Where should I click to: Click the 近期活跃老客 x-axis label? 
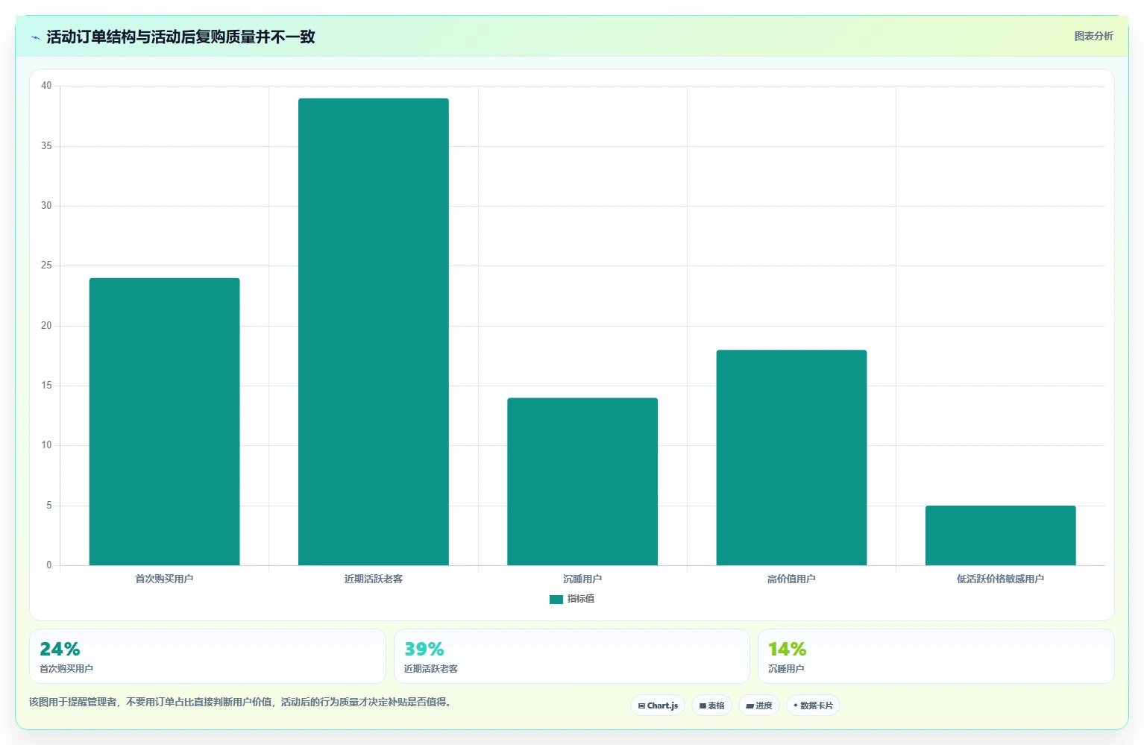(374, 579)
